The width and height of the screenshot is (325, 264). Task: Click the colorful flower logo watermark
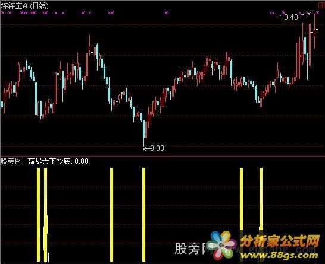[x=223, y=246]
